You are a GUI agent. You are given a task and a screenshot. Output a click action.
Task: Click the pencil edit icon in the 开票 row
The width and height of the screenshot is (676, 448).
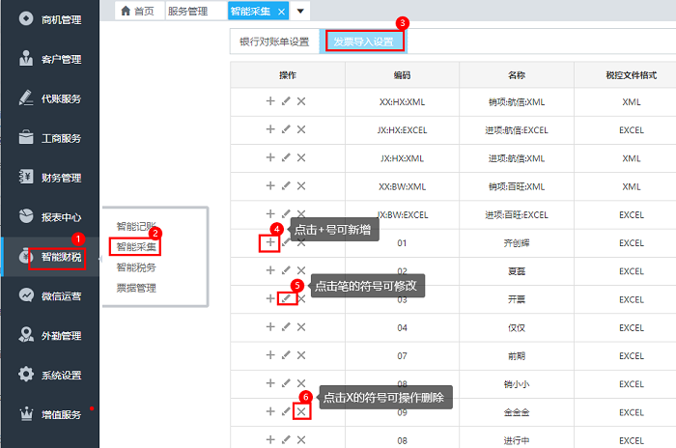point(286,299)
